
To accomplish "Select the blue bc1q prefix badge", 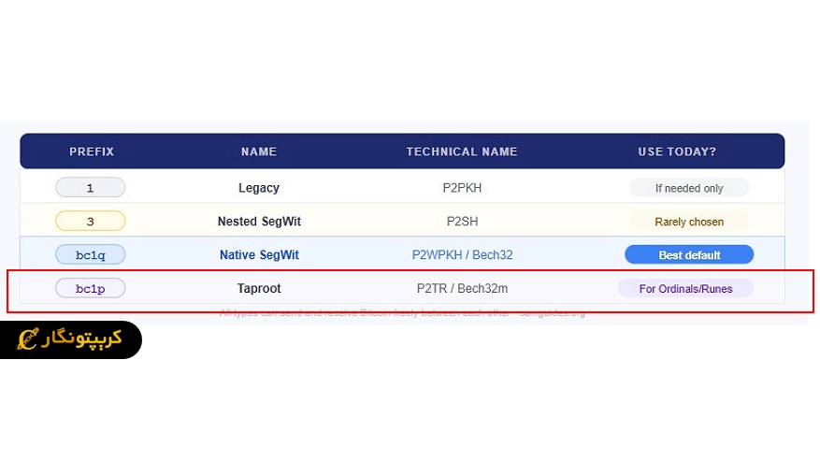I will tap(91, 254).
